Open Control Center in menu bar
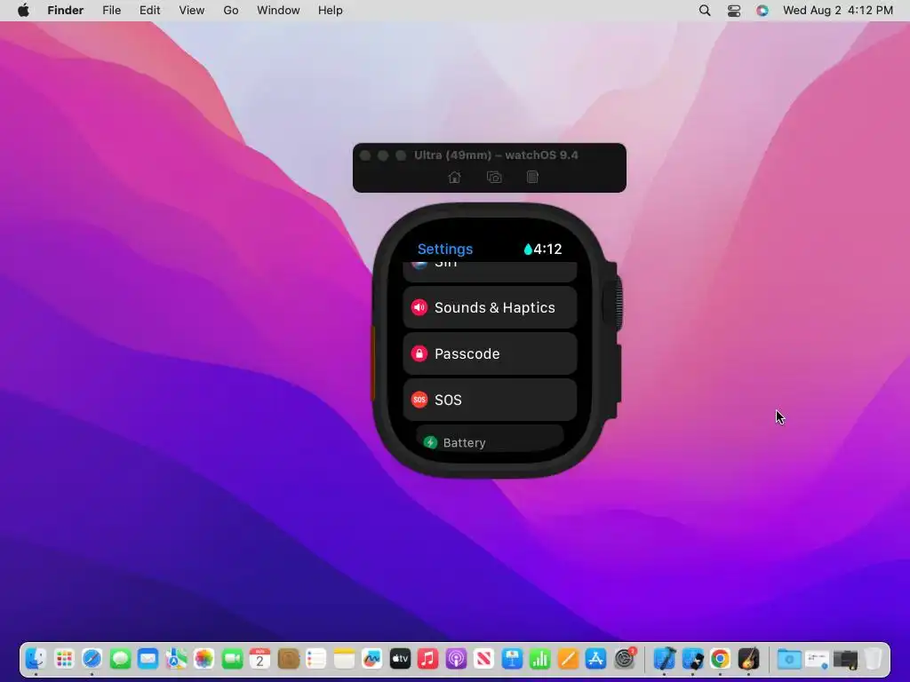 734,11
